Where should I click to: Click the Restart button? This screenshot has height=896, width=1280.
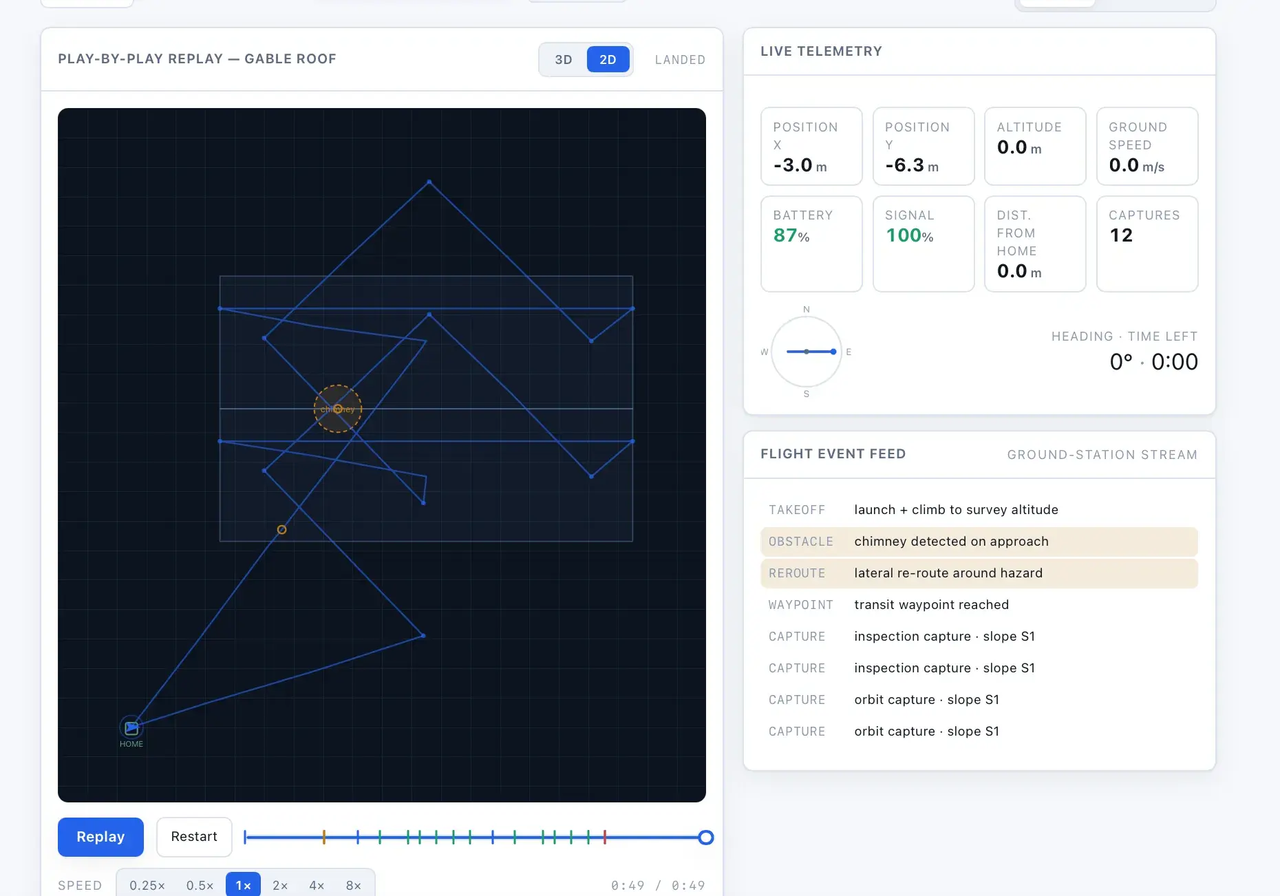pos(194,837)
